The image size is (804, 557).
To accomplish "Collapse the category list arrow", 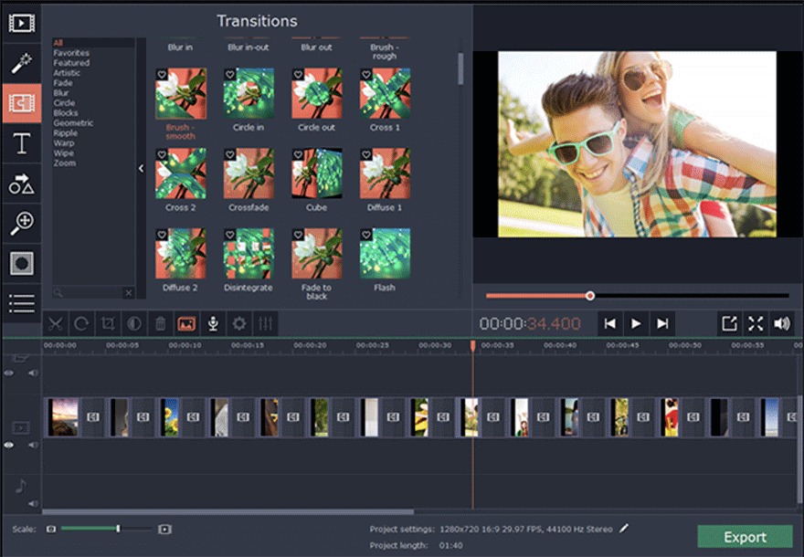I will pos(141,168).
